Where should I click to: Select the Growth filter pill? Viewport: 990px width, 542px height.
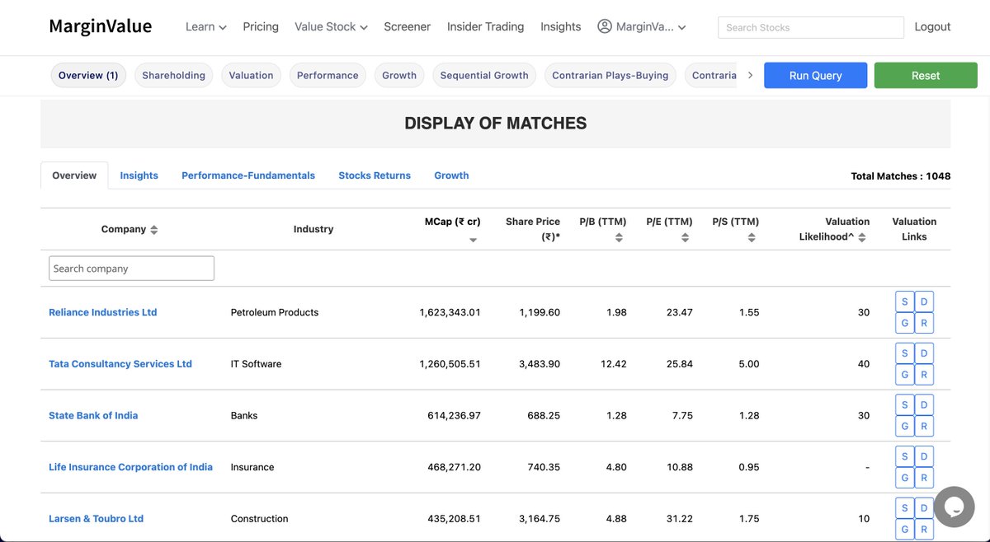coord(399,75)
